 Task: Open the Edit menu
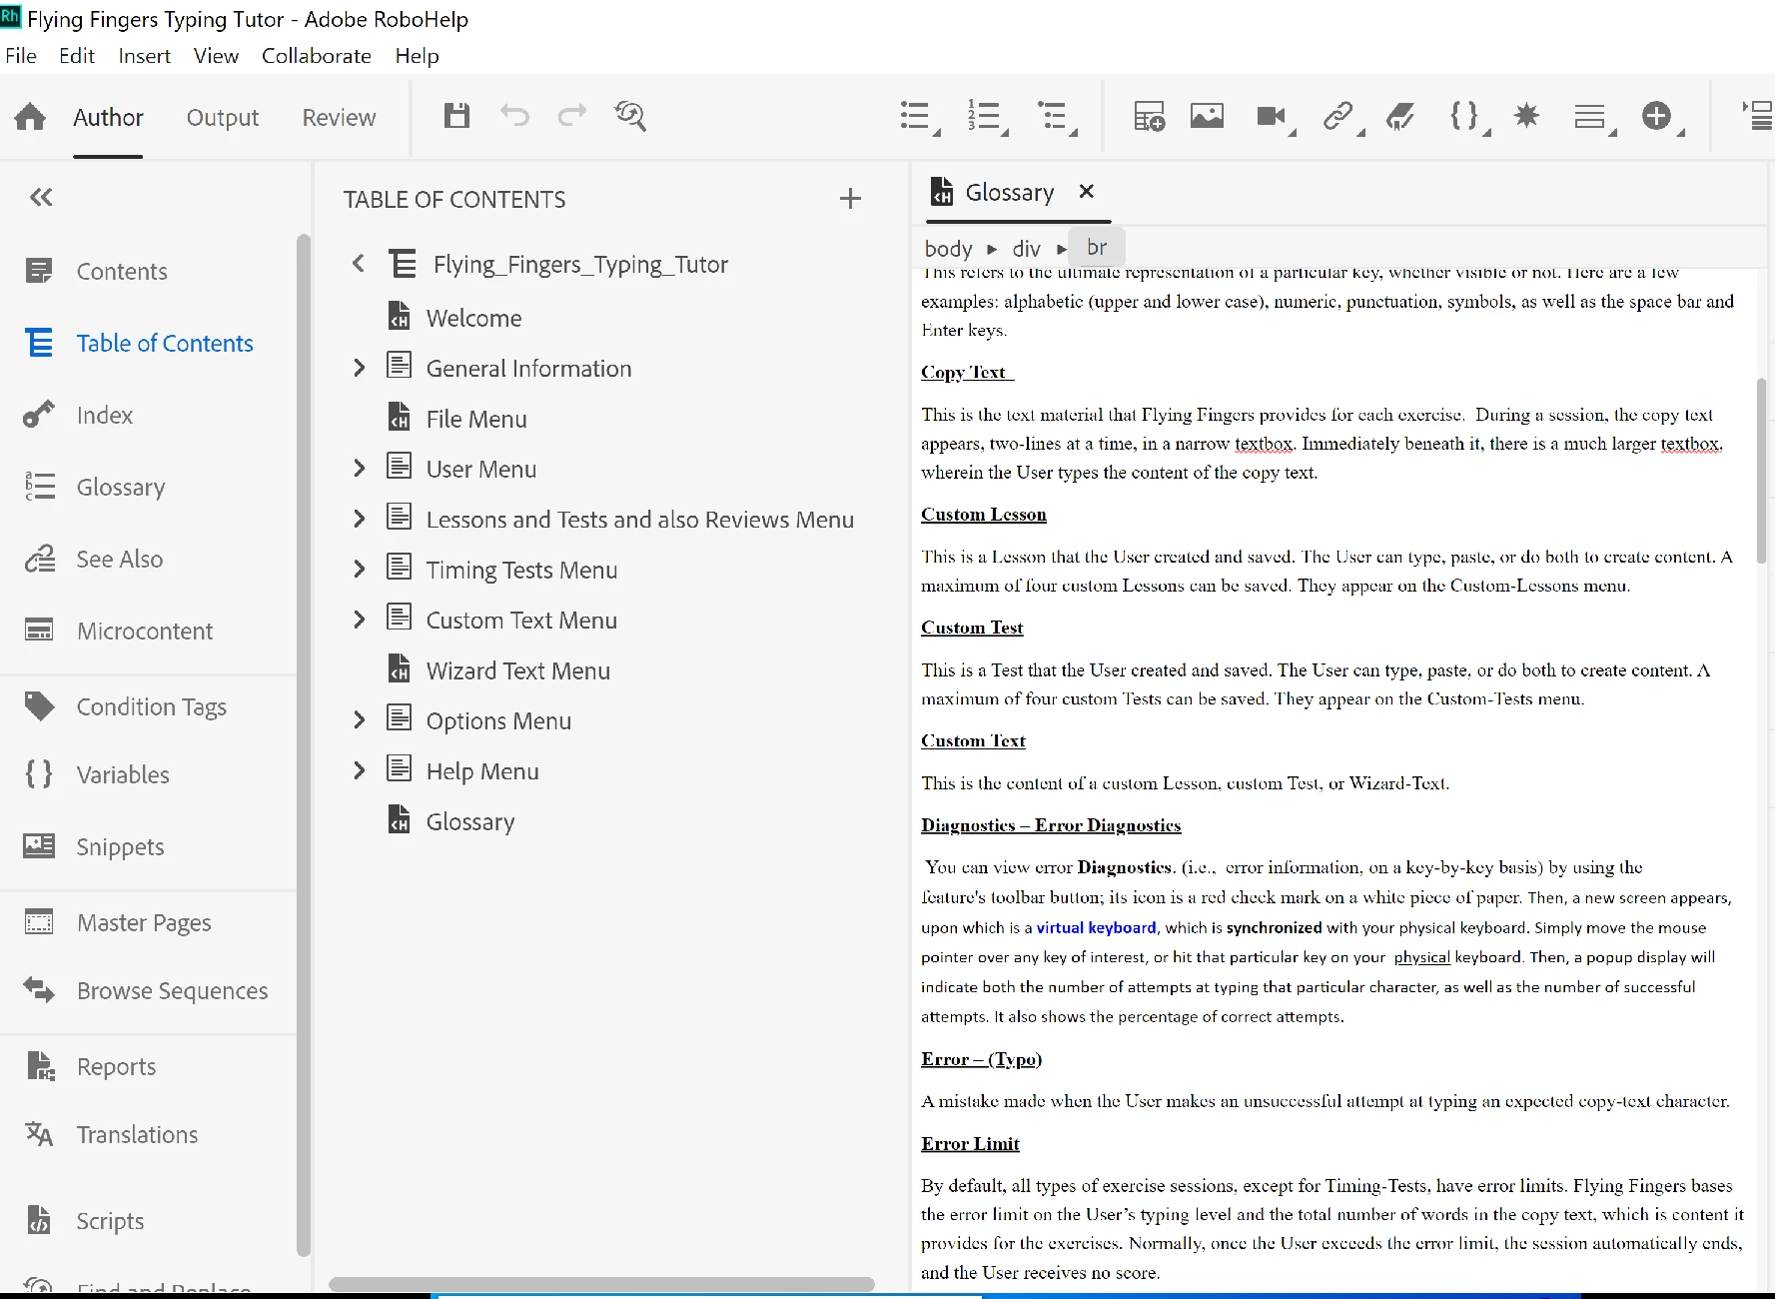[x=77, y=56]
